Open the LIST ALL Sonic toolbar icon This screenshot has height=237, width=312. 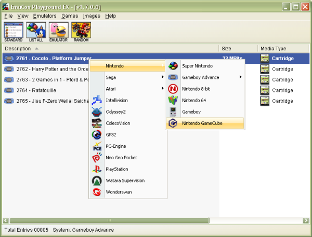point(36,32)
